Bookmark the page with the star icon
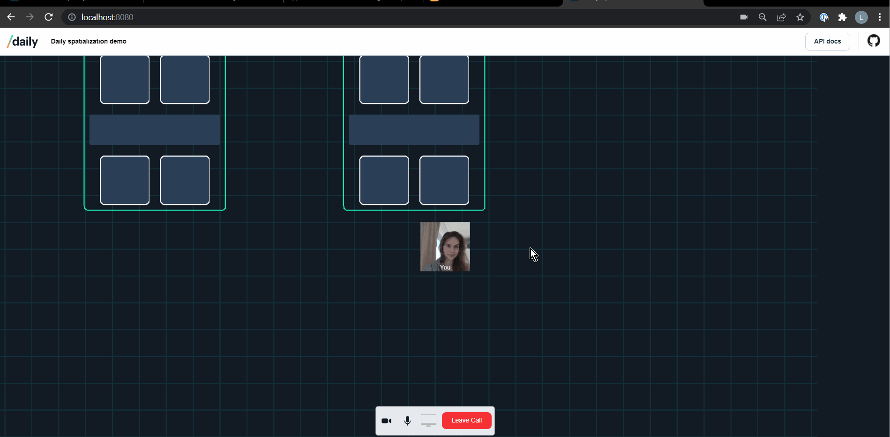This screenshot has height=437, width=890. click(800, 17)
